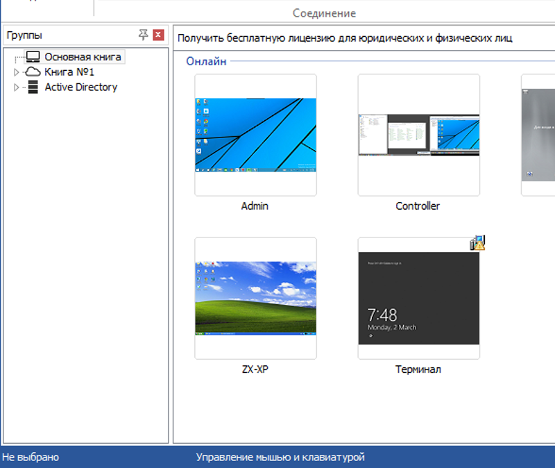This screenshot has height=468, width=555.
Task: Expand the Книга №1 node
Action: (16, 72)
